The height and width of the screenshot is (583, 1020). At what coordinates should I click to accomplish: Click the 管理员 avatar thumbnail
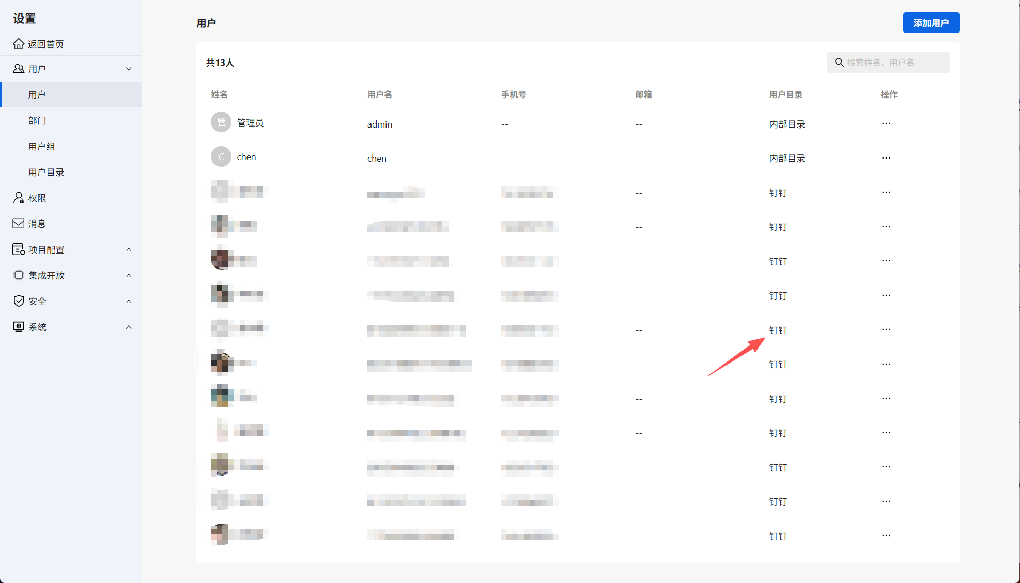pos(221,122)
